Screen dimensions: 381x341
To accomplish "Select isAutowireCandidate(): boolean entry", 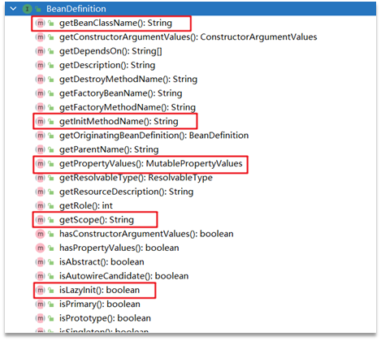I will pyautogui.click(x=123, y=276).
